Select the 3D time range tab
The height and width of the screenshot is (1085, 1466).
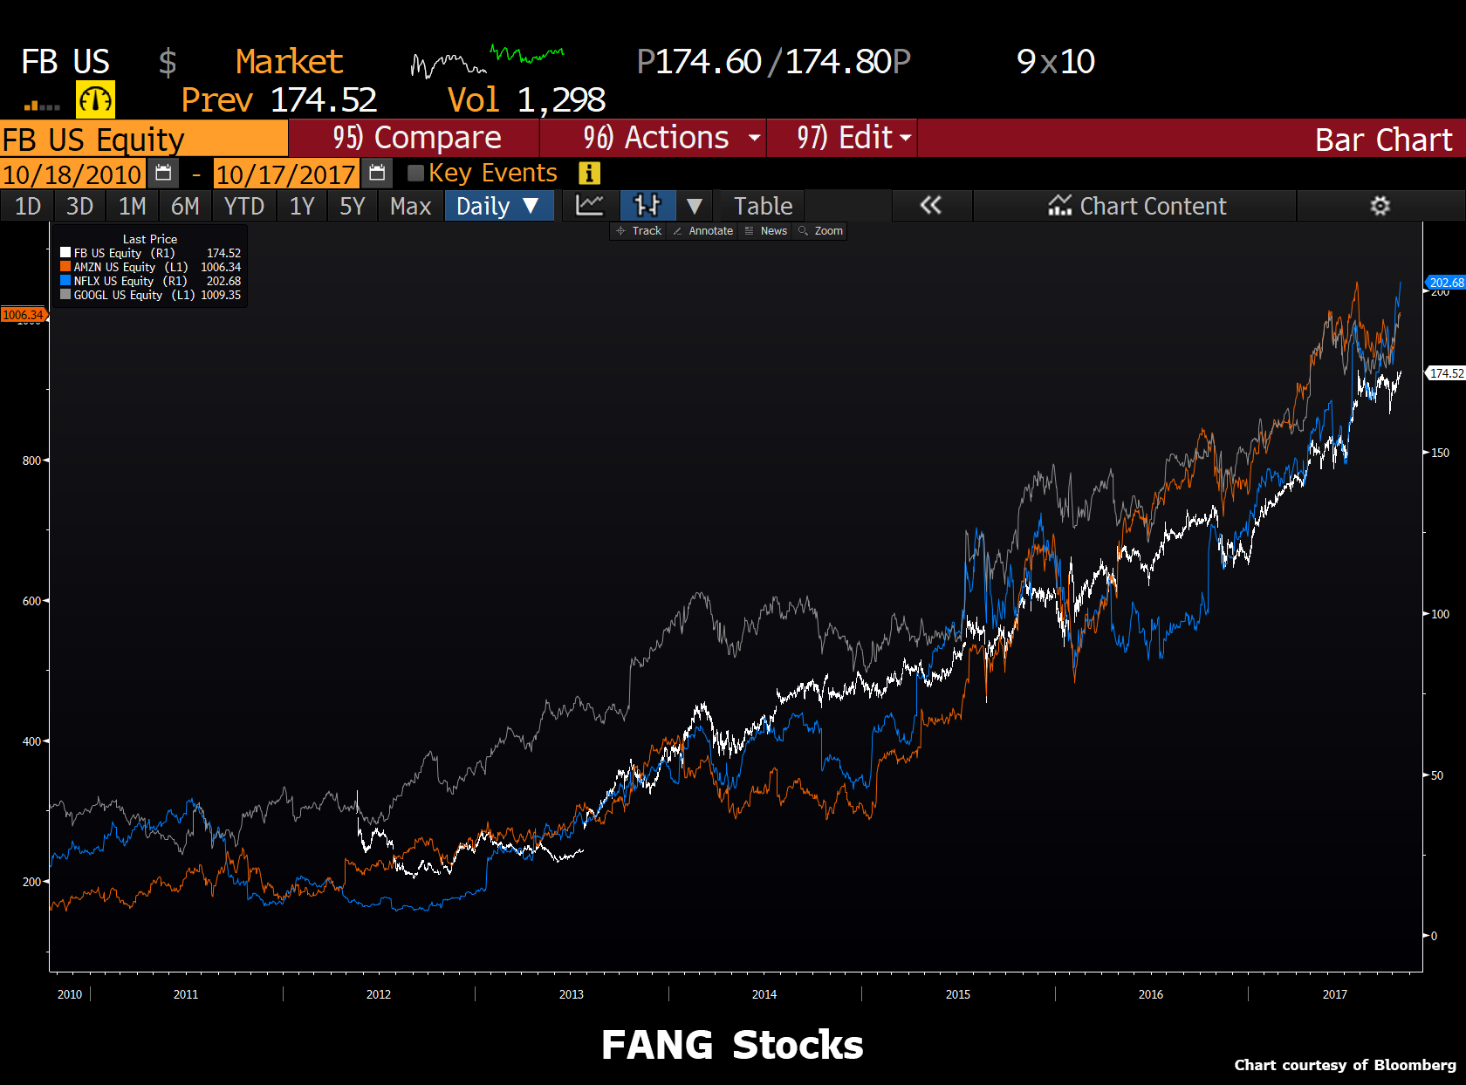(x=79, y=206)
